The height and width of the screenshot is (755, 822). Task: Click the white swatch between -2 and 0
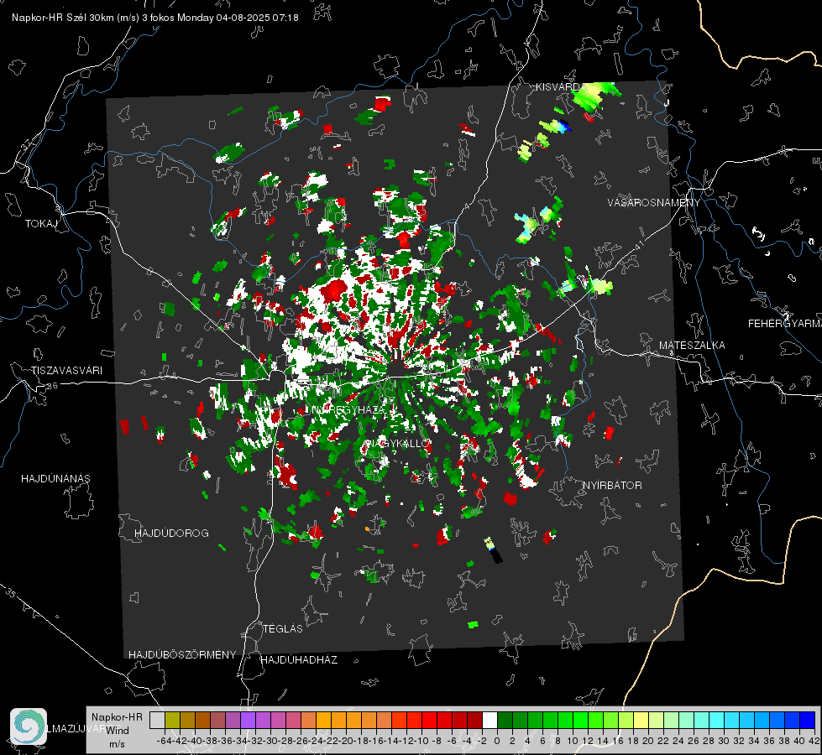pos(490,720)
